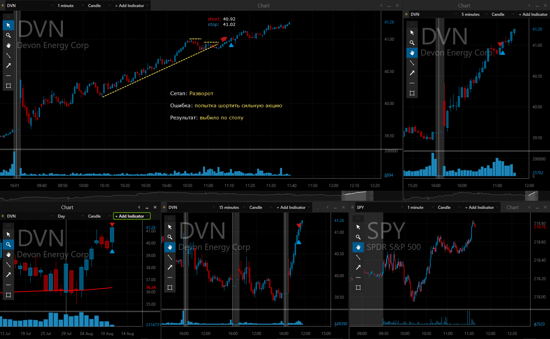The width and height of the screenshot is (550, 339).
Task: Click the Chart tab next to SPY chart
Action: [513, 208]
